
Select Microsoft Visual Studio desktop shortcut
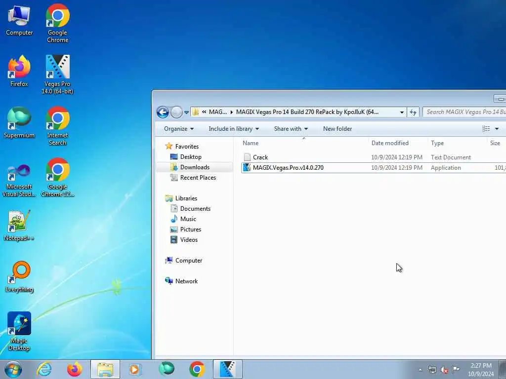[19, 181]
